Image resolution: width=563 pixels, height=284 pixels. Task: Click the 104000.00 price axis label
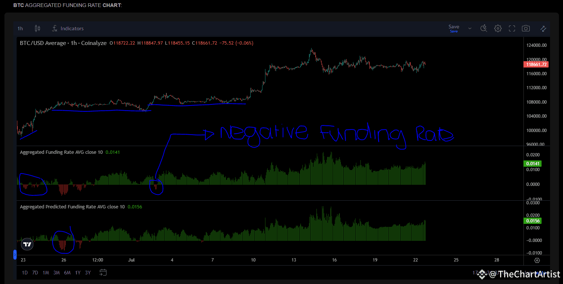point(536,116)
